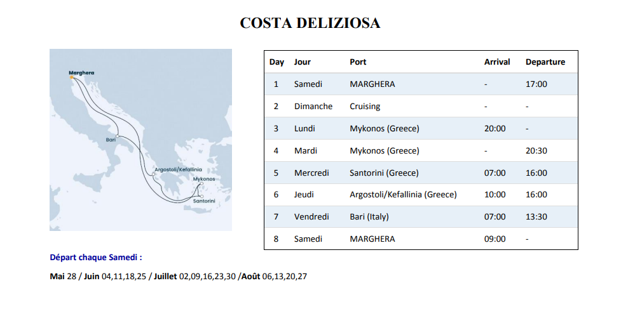This screenshot has width=621, height=316.
Task: Select MARGHERA port in day 8 row
Action: tap(372, 239)
